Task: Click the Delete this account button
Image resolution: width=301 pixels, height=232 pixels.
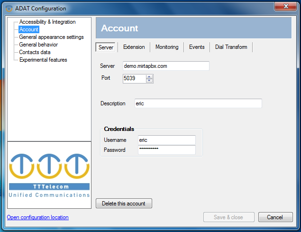Action: point(124,204)
